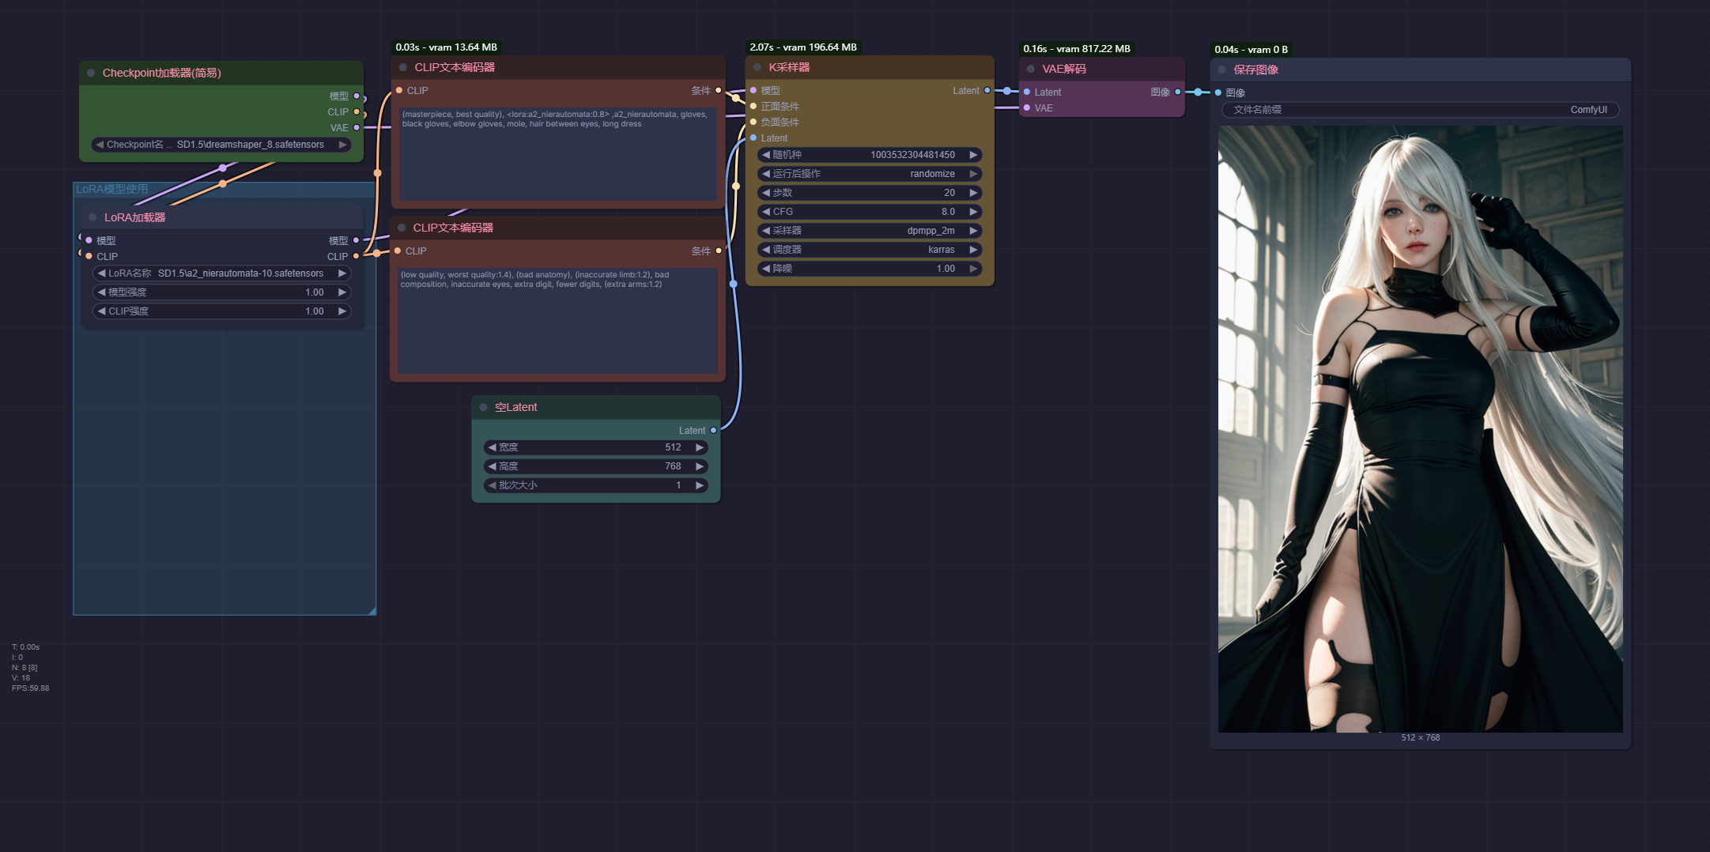The image size is (1710, 852).
Task: Open the 运行后操作 randomize dropdown
Action: point(869,174)
